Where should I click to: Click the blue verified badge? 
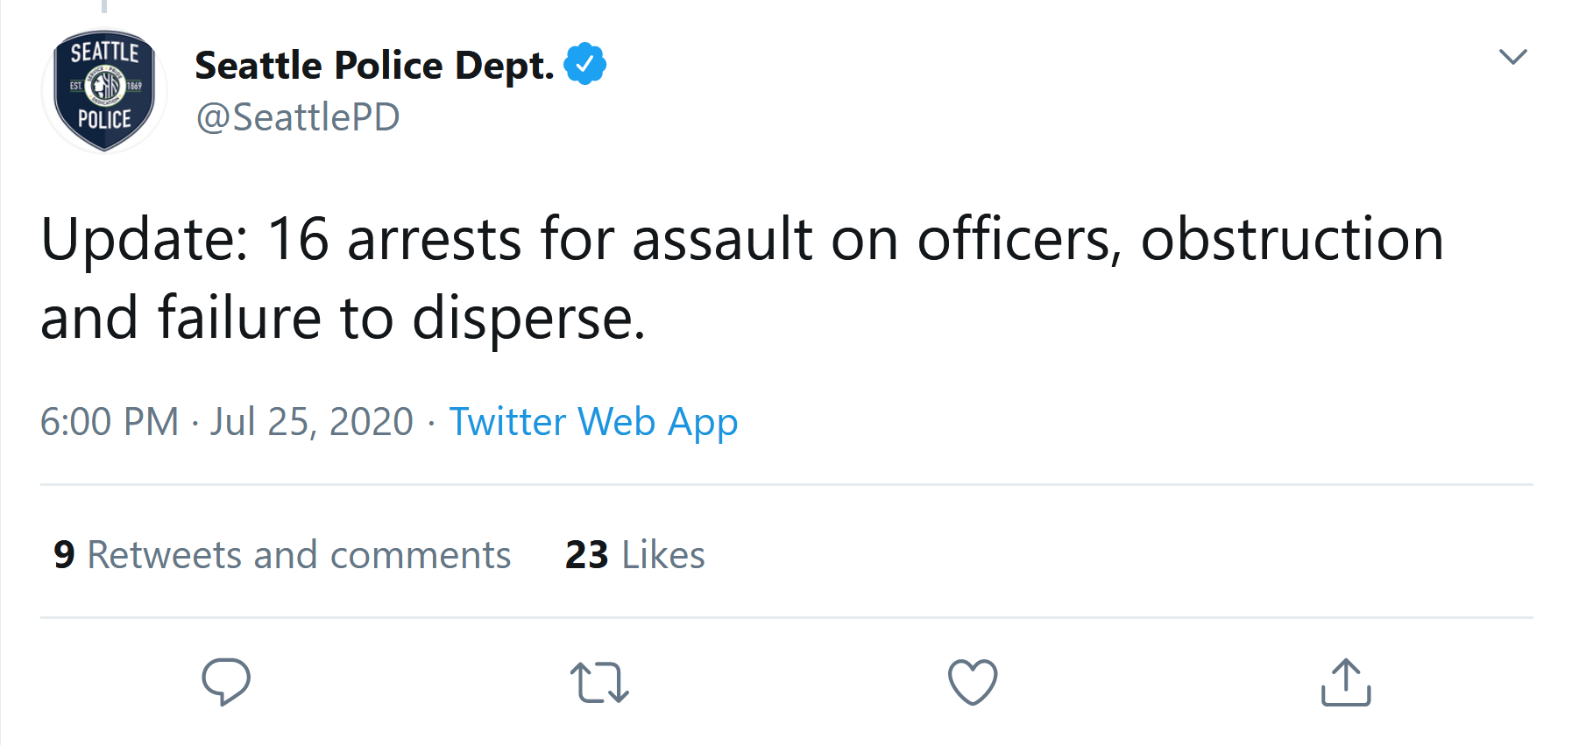click(584, 64)
